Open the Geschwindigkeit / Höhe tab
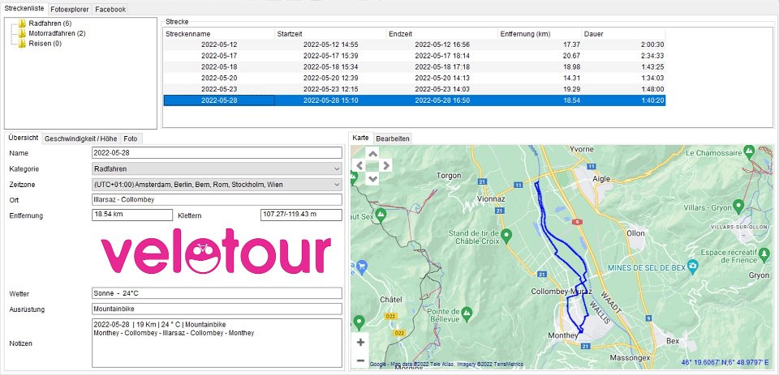This screenshot has height=375, width=779. click(x=81, y=138)
